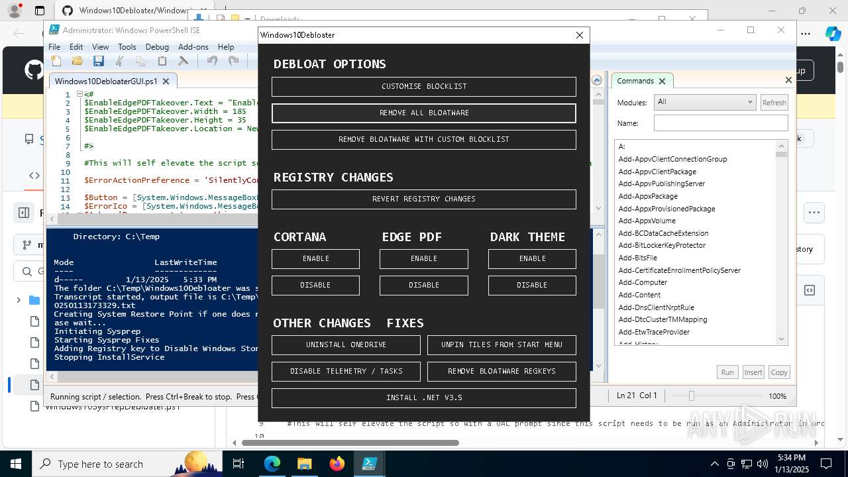Open the Debug menu in PowerShell ISE
The width and height of the screenshot is (848, 477).
coord(157,47)
